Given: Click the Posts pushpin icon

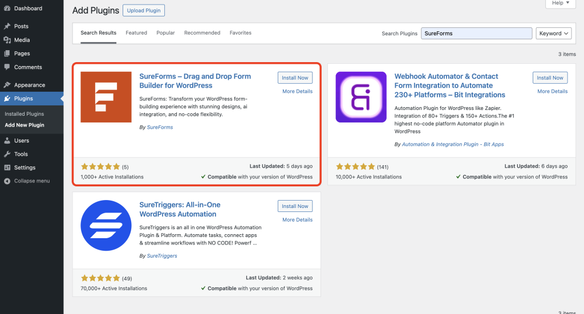Looking at the screenshot, I should [x=7, y=26].
